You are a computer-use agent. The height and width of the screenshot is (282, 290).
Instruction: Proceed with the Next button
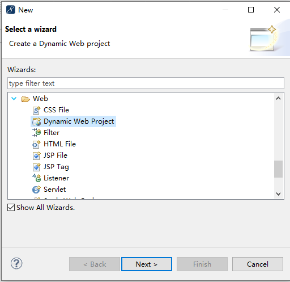click(x=147, y=264)
